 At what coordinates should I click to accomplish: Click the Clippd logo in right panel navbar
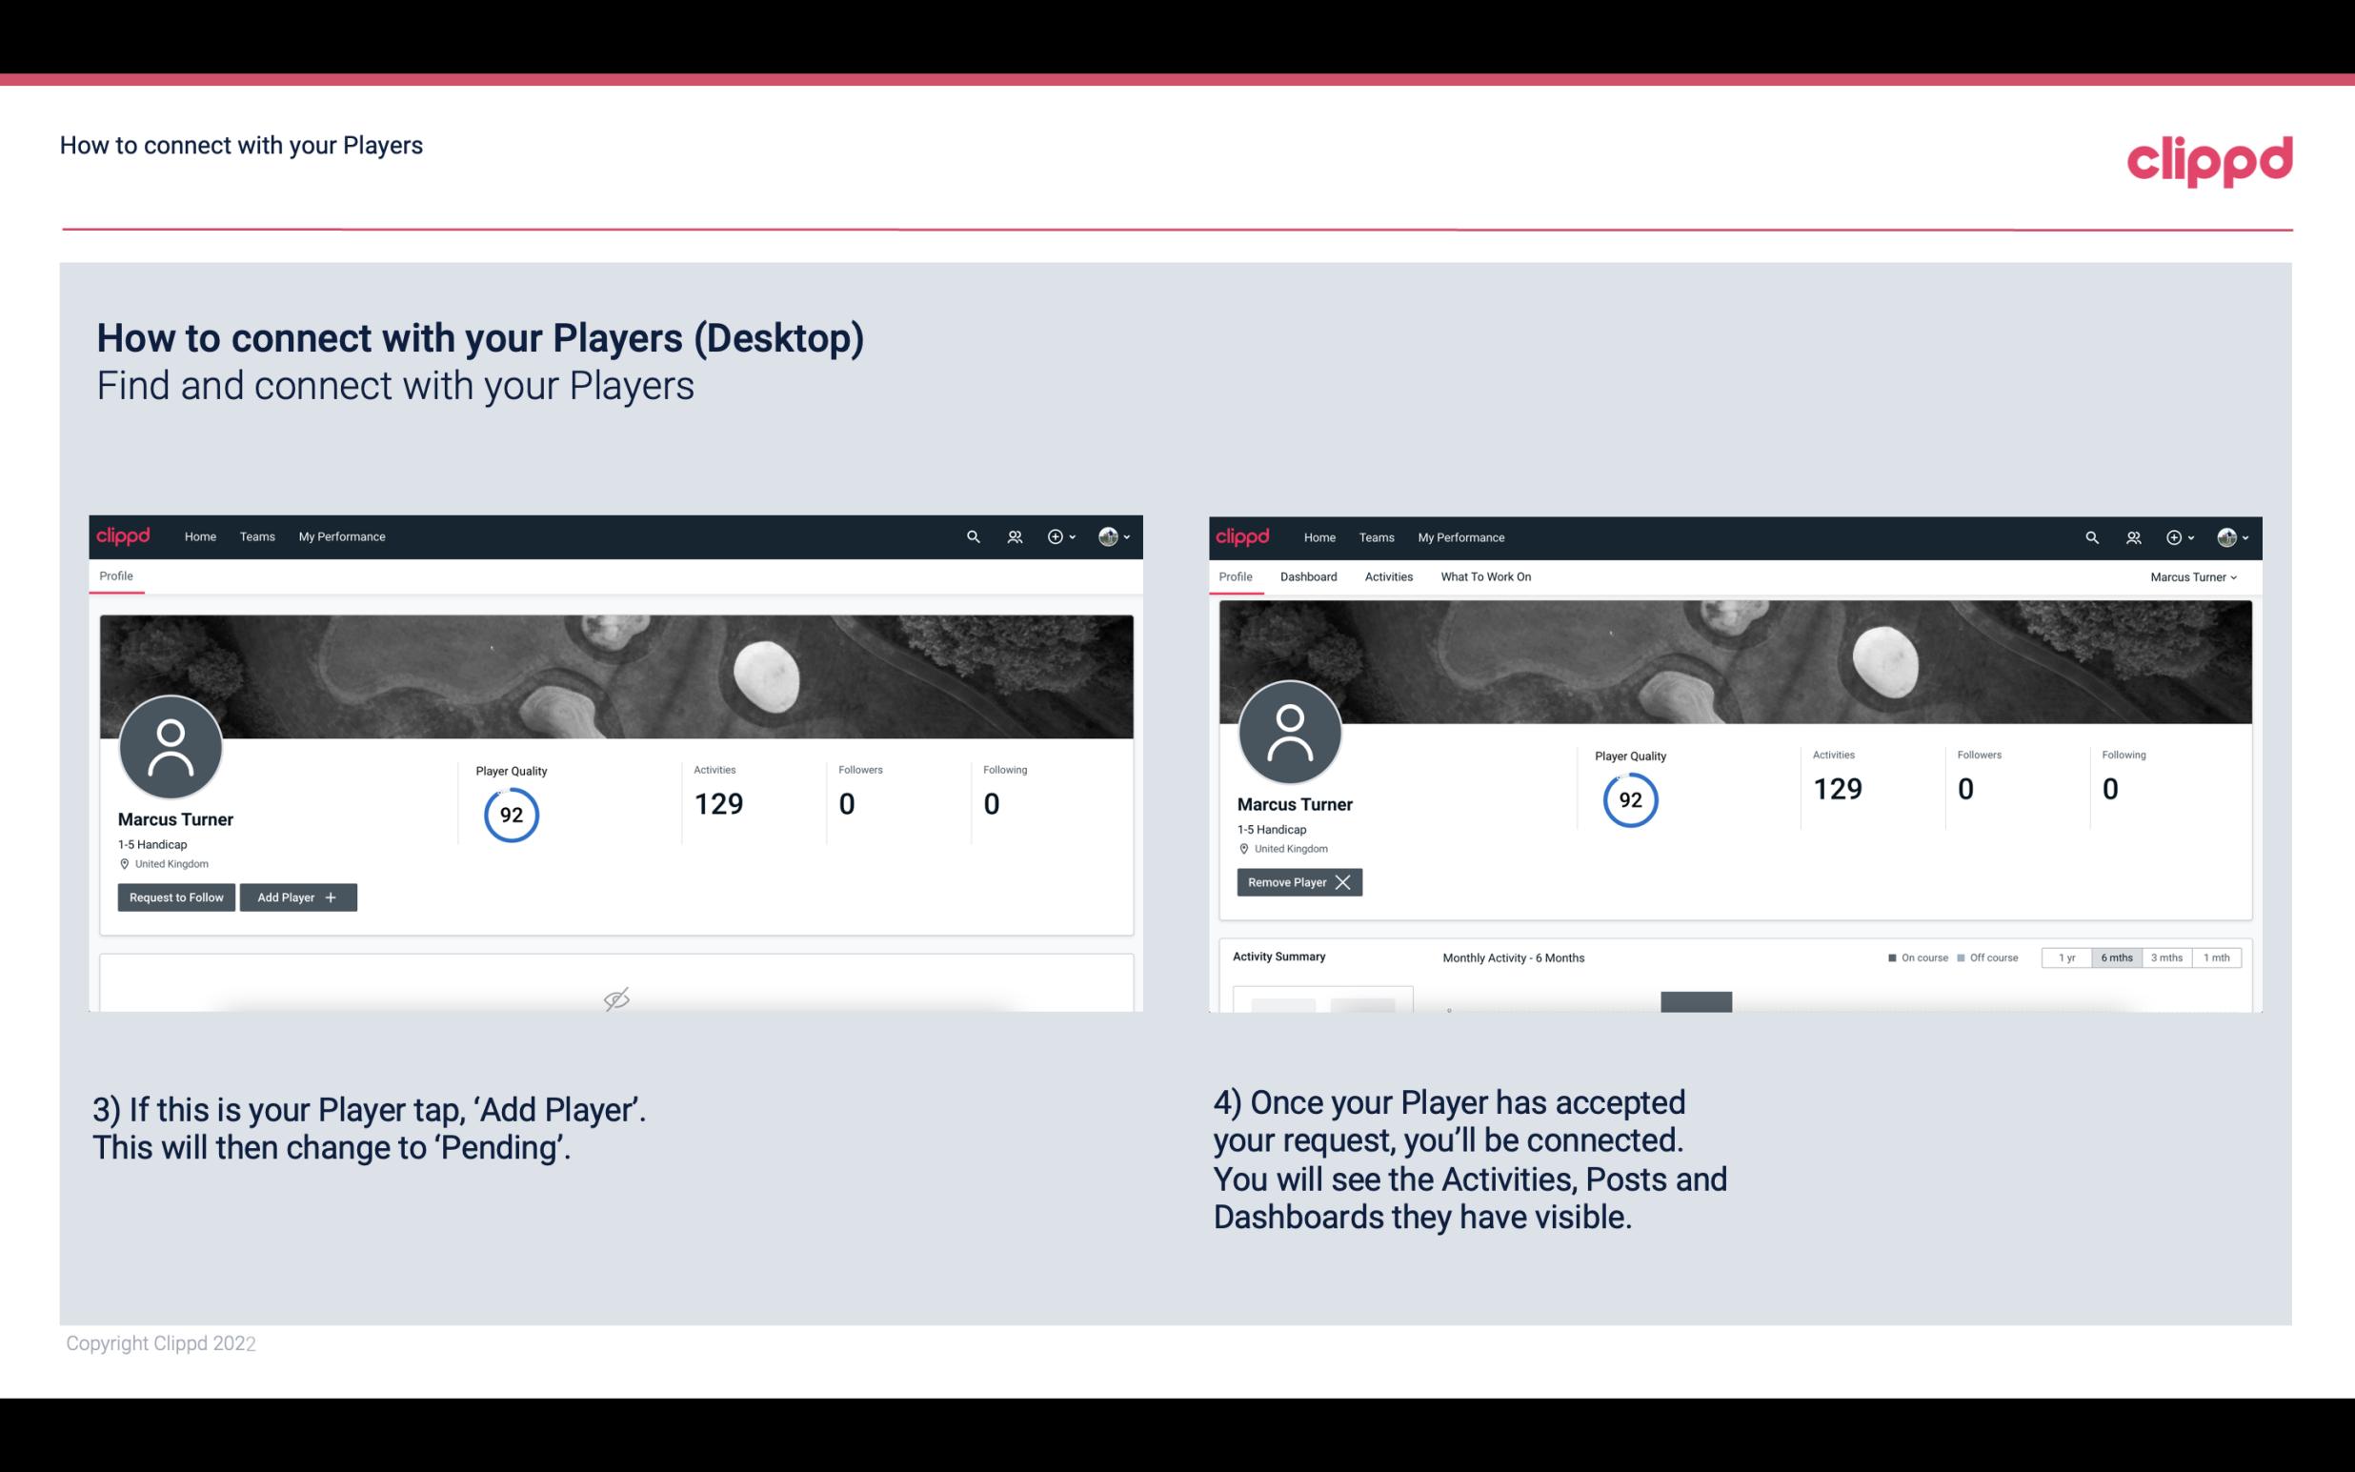1241,535
